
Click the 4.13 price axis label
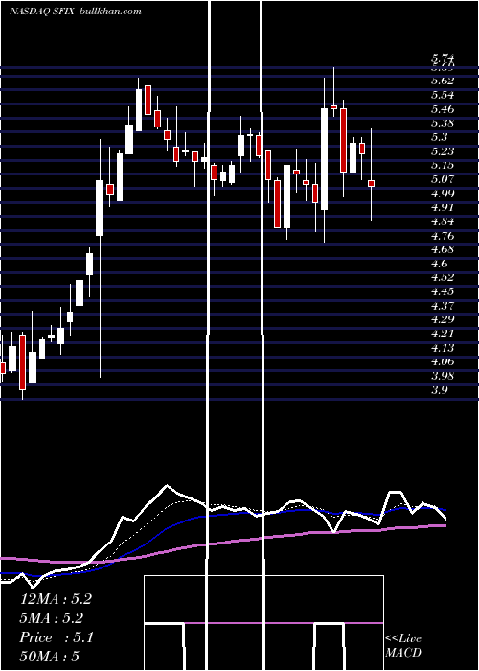[x=443, y=347]
